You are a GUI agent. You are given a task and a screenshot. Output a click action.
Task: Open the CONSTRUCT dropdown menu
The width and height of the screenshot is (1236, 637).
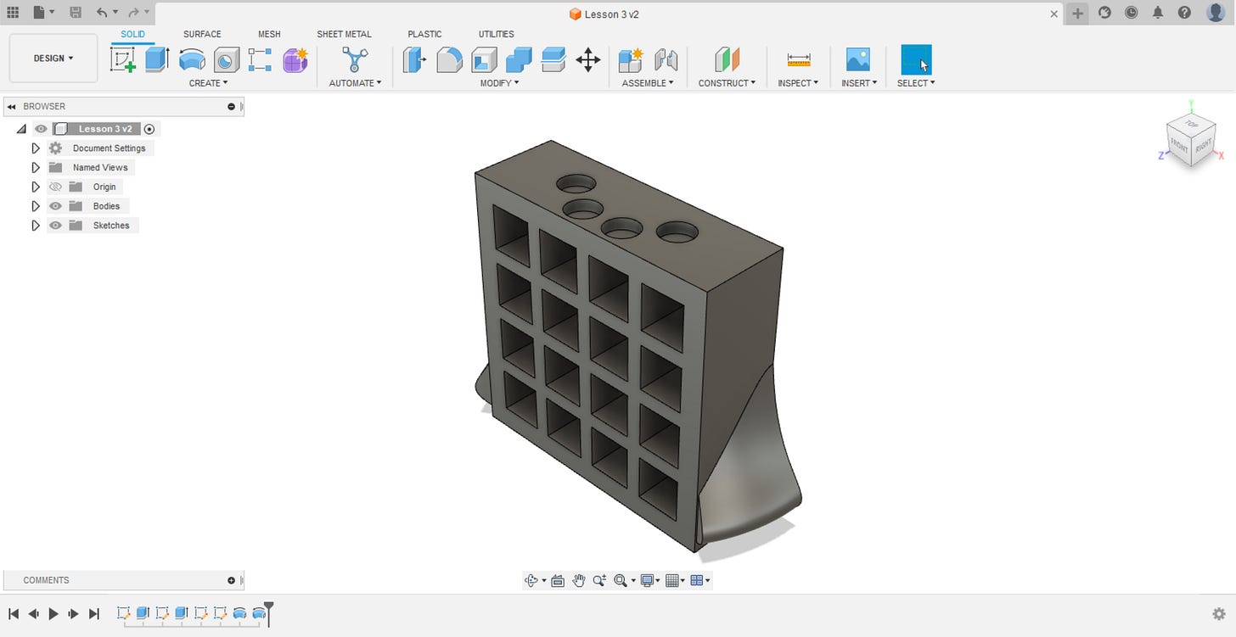point(727,83)
